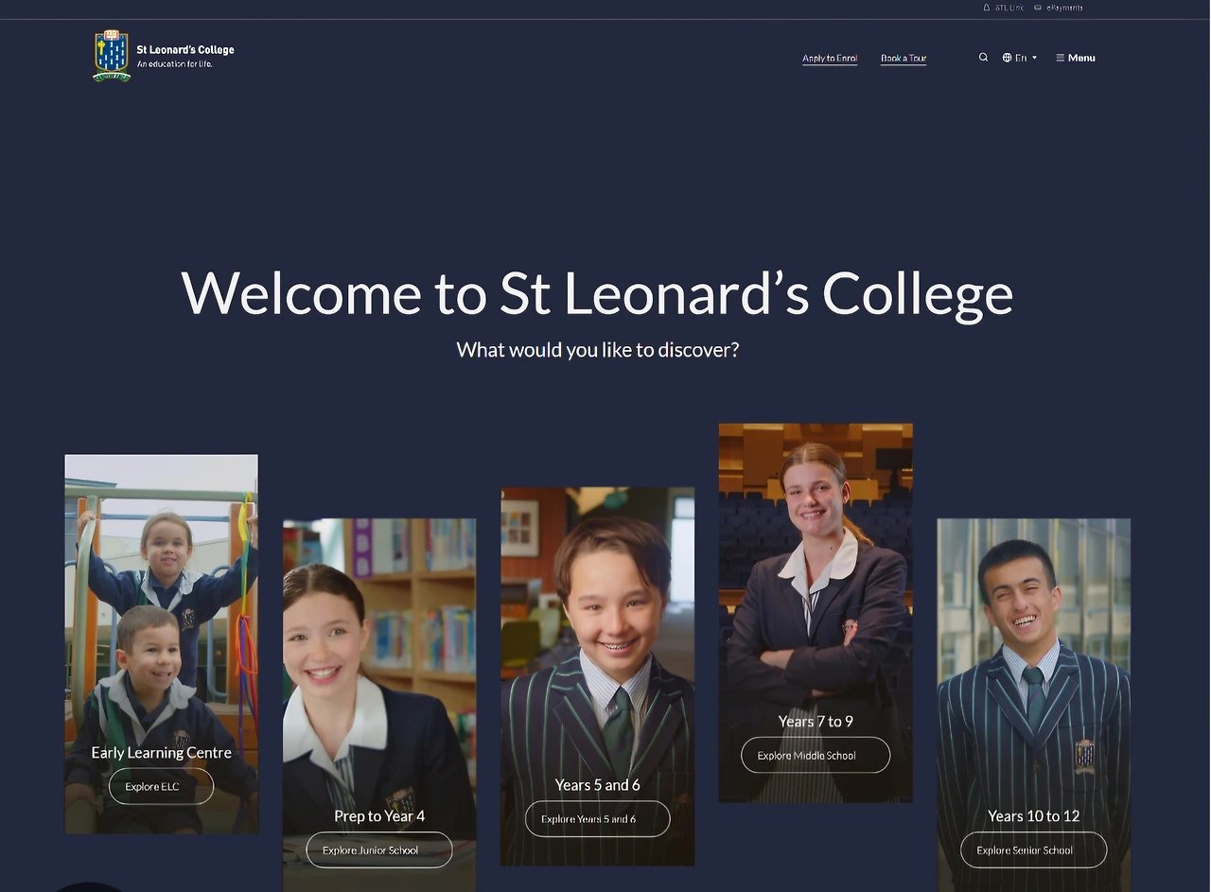Open the search magnifier icon
Screen dimensions: 1211x892
tap(983, 58)
